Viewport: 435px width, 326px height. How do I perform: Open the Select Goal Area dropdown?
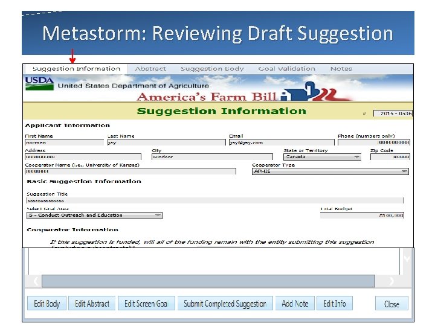point(94,216)
